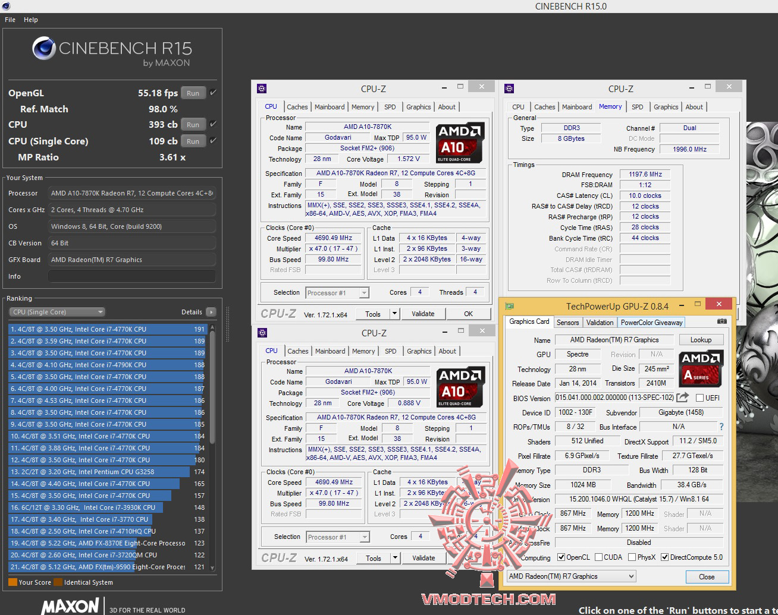Select Graphics Card tab in GPU-Z
This screenshot has width=778, height=615.
point(529,321)
